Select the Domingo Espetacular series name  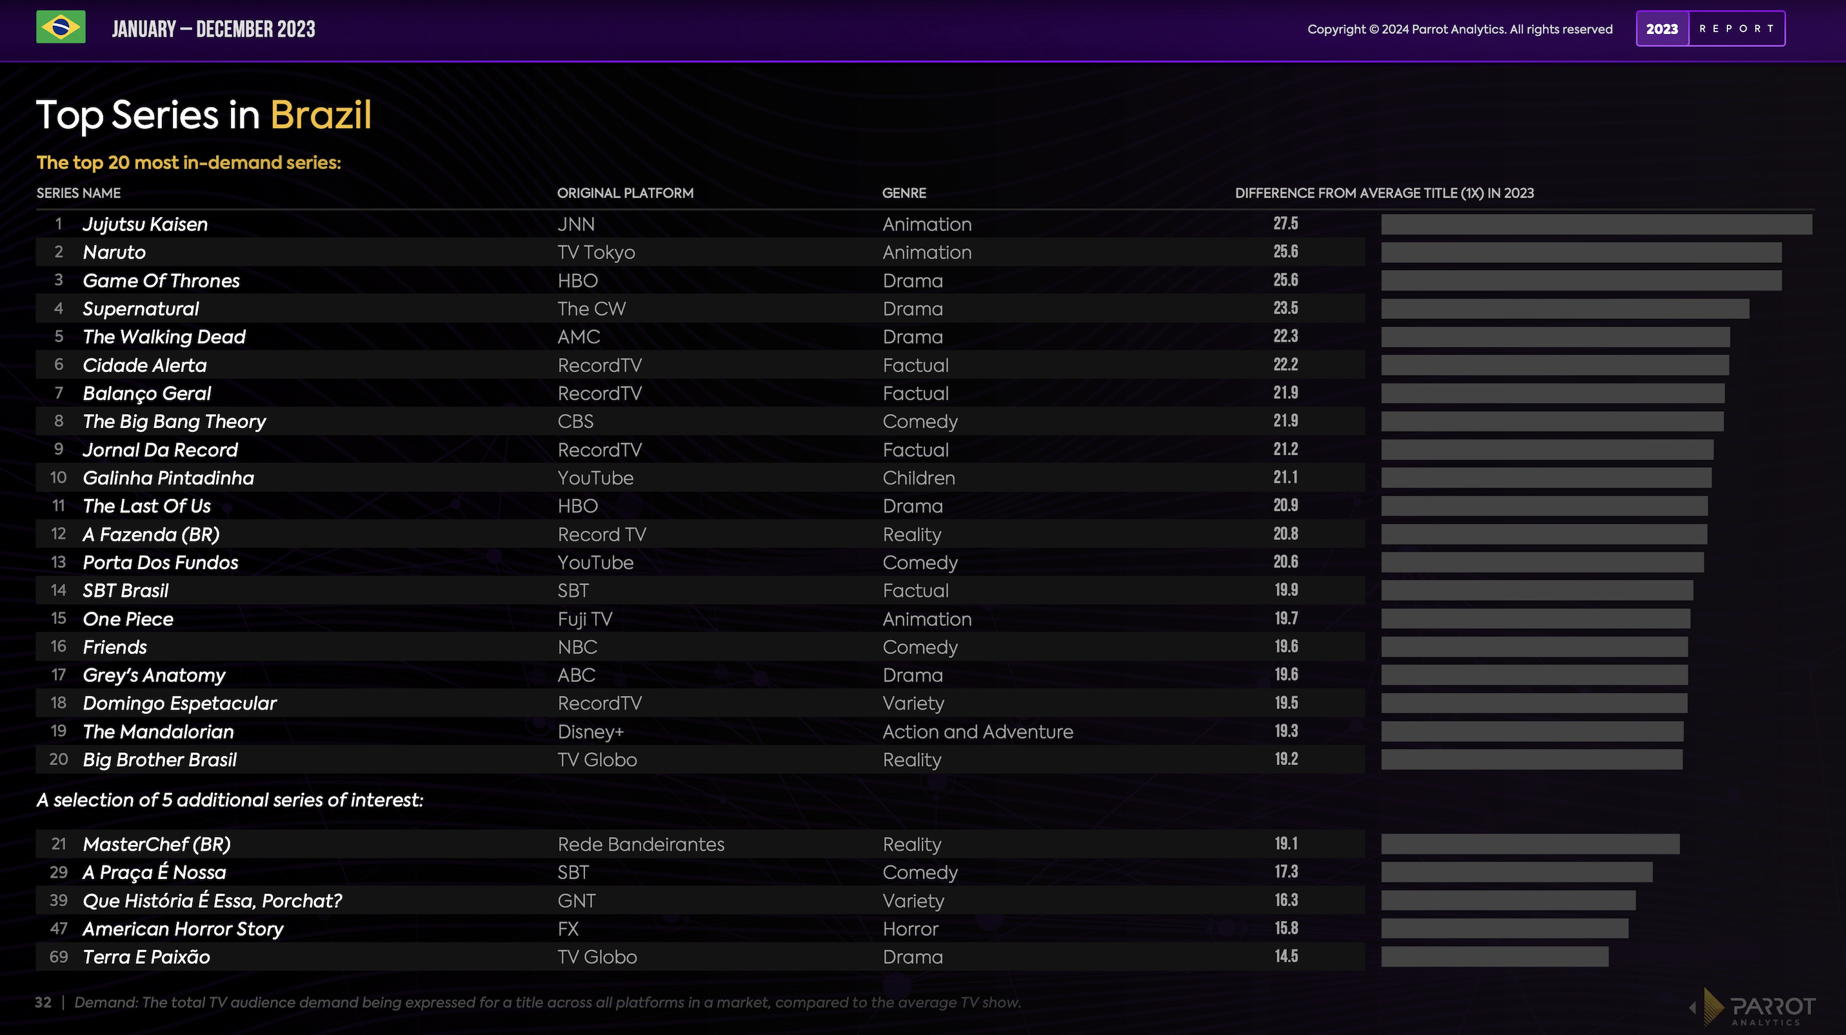coord(180,704)
